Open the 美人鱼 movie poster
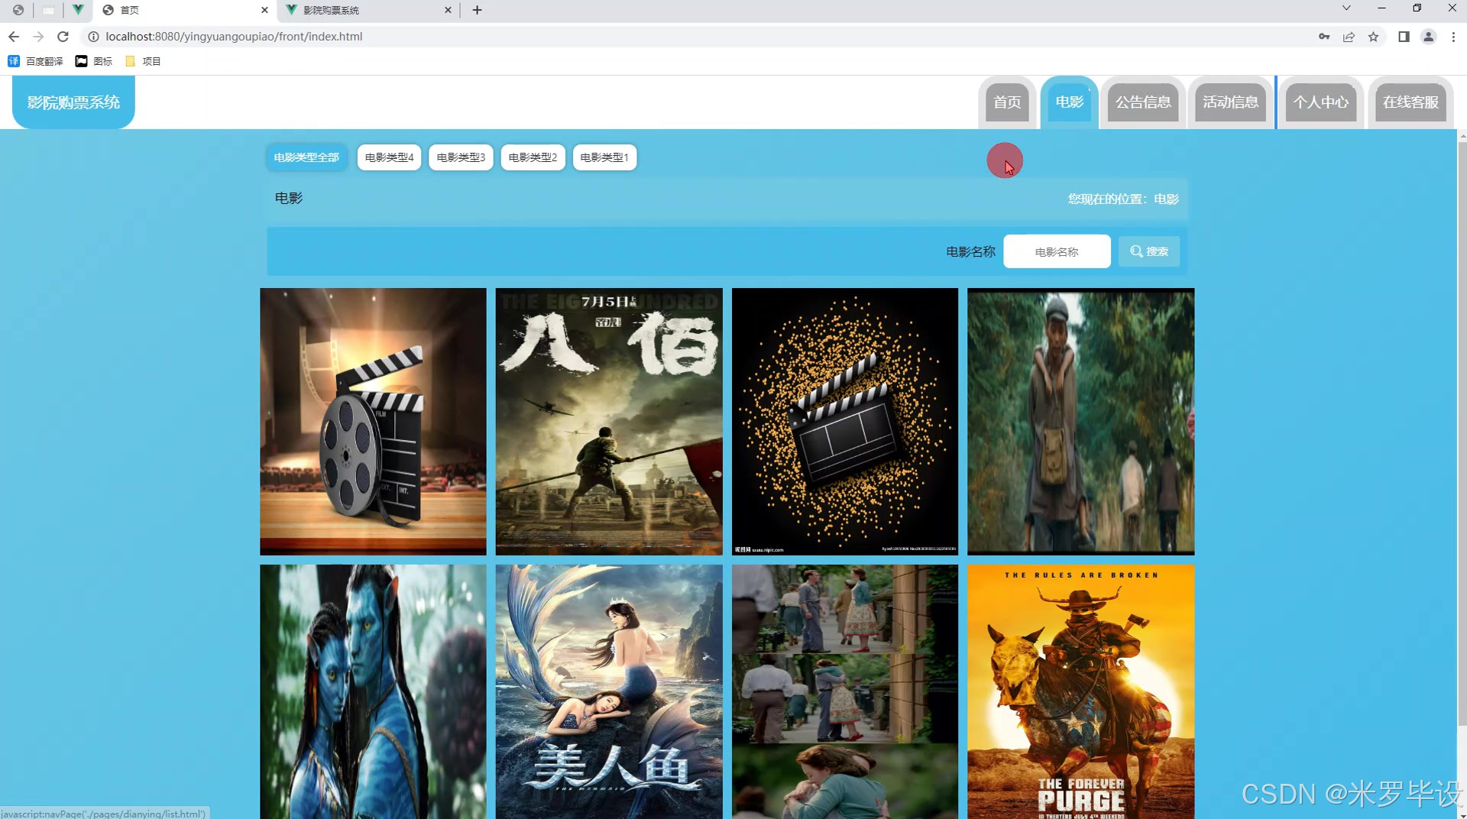Viewport: 1467px width, 819px height. 609,691
